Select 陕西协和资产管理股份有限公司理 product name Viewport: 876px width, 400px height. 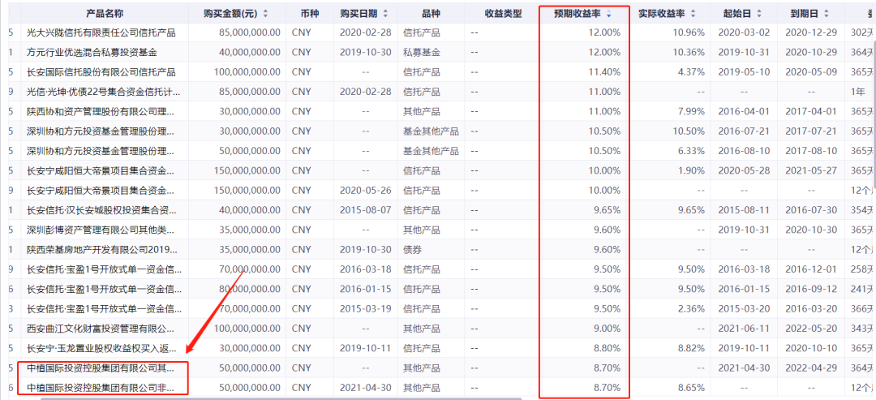coord(101,111)
